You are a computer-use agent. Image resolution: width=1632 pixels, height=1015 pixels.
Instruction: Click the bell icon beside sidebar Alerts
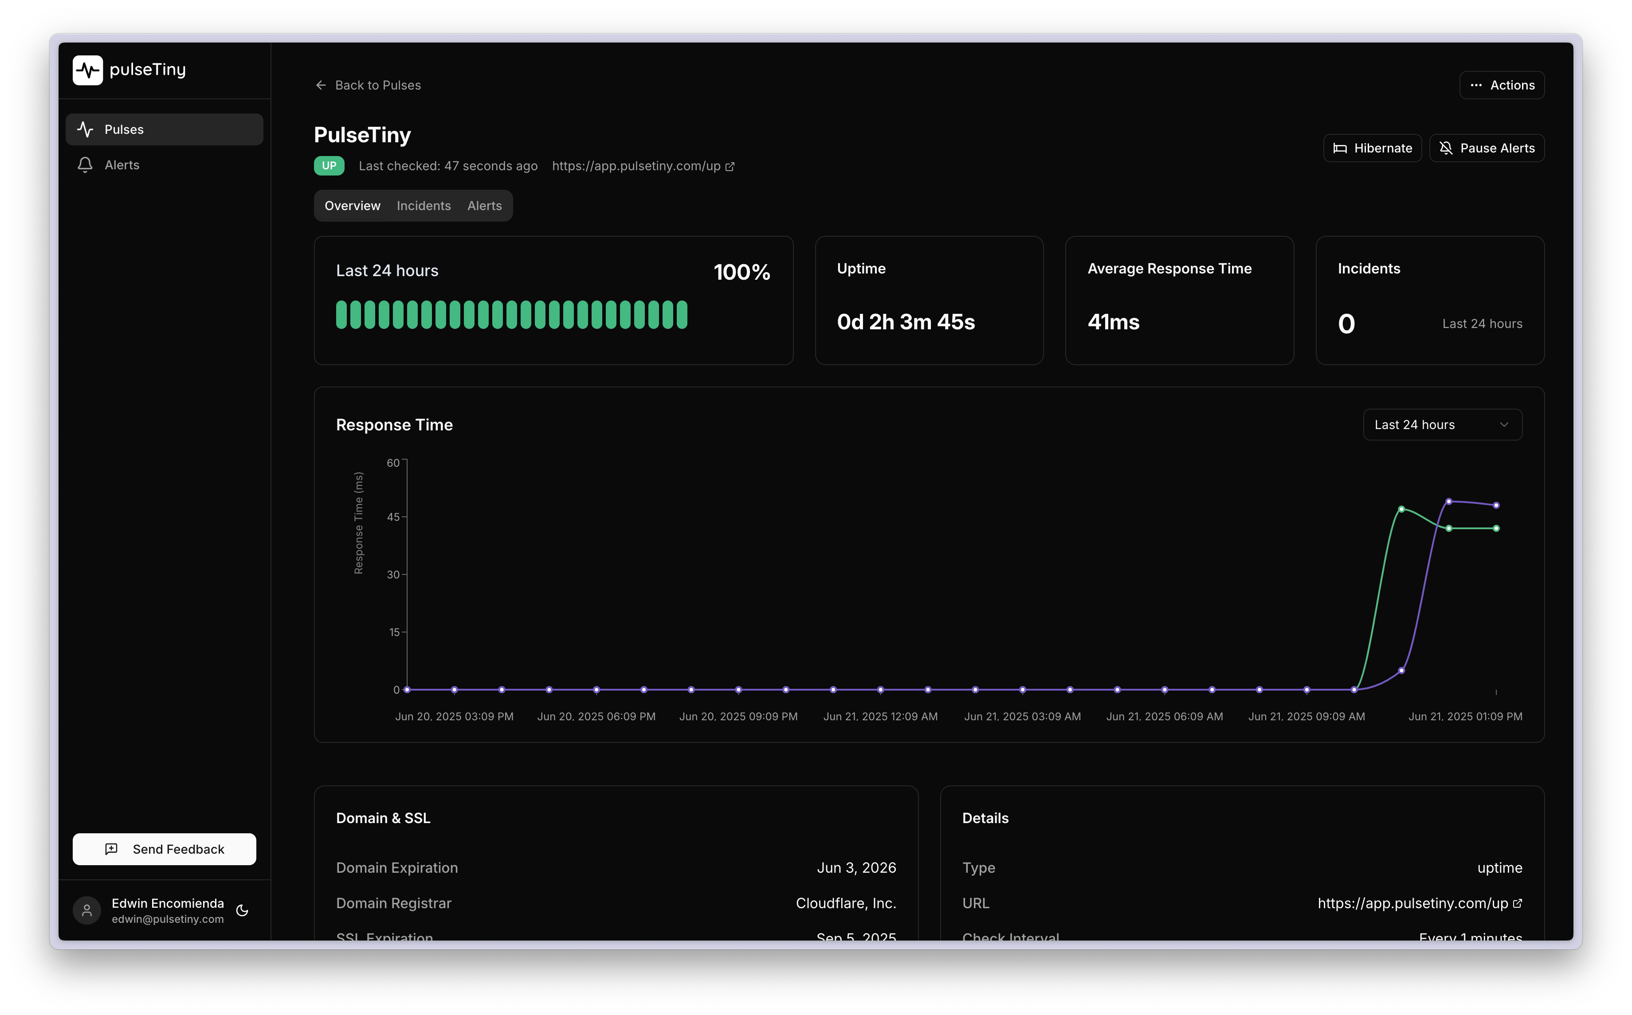coord(85,164)
